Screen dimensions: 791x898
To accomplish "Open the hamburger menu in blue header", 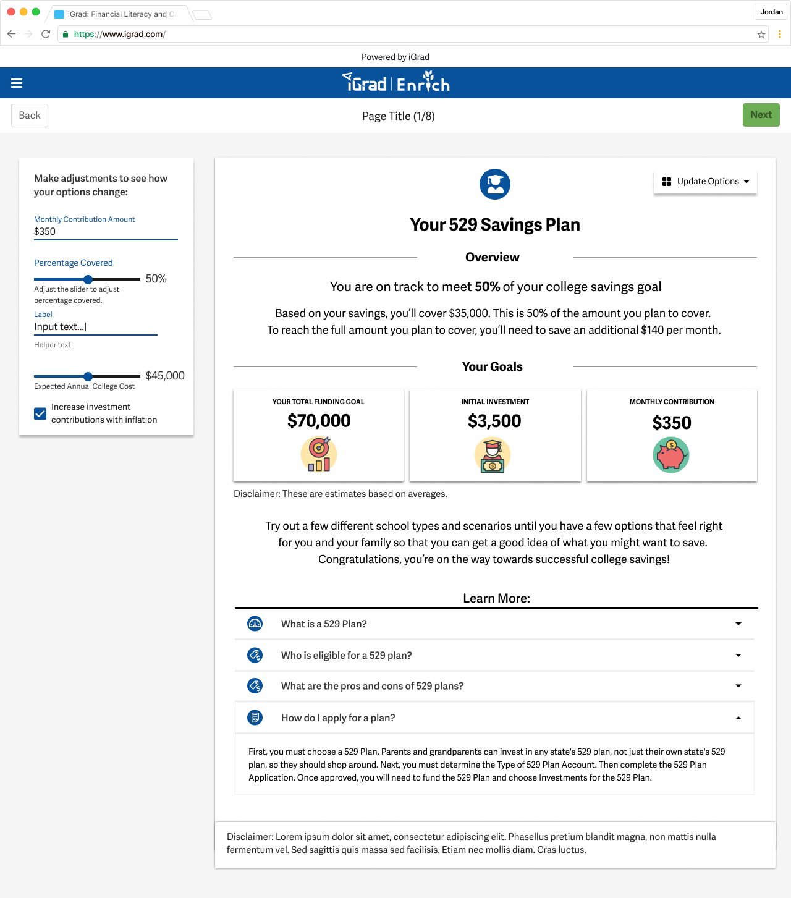I will (x=17, y=83).
